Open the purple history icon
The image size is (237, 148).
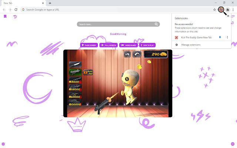pos(15,17)
